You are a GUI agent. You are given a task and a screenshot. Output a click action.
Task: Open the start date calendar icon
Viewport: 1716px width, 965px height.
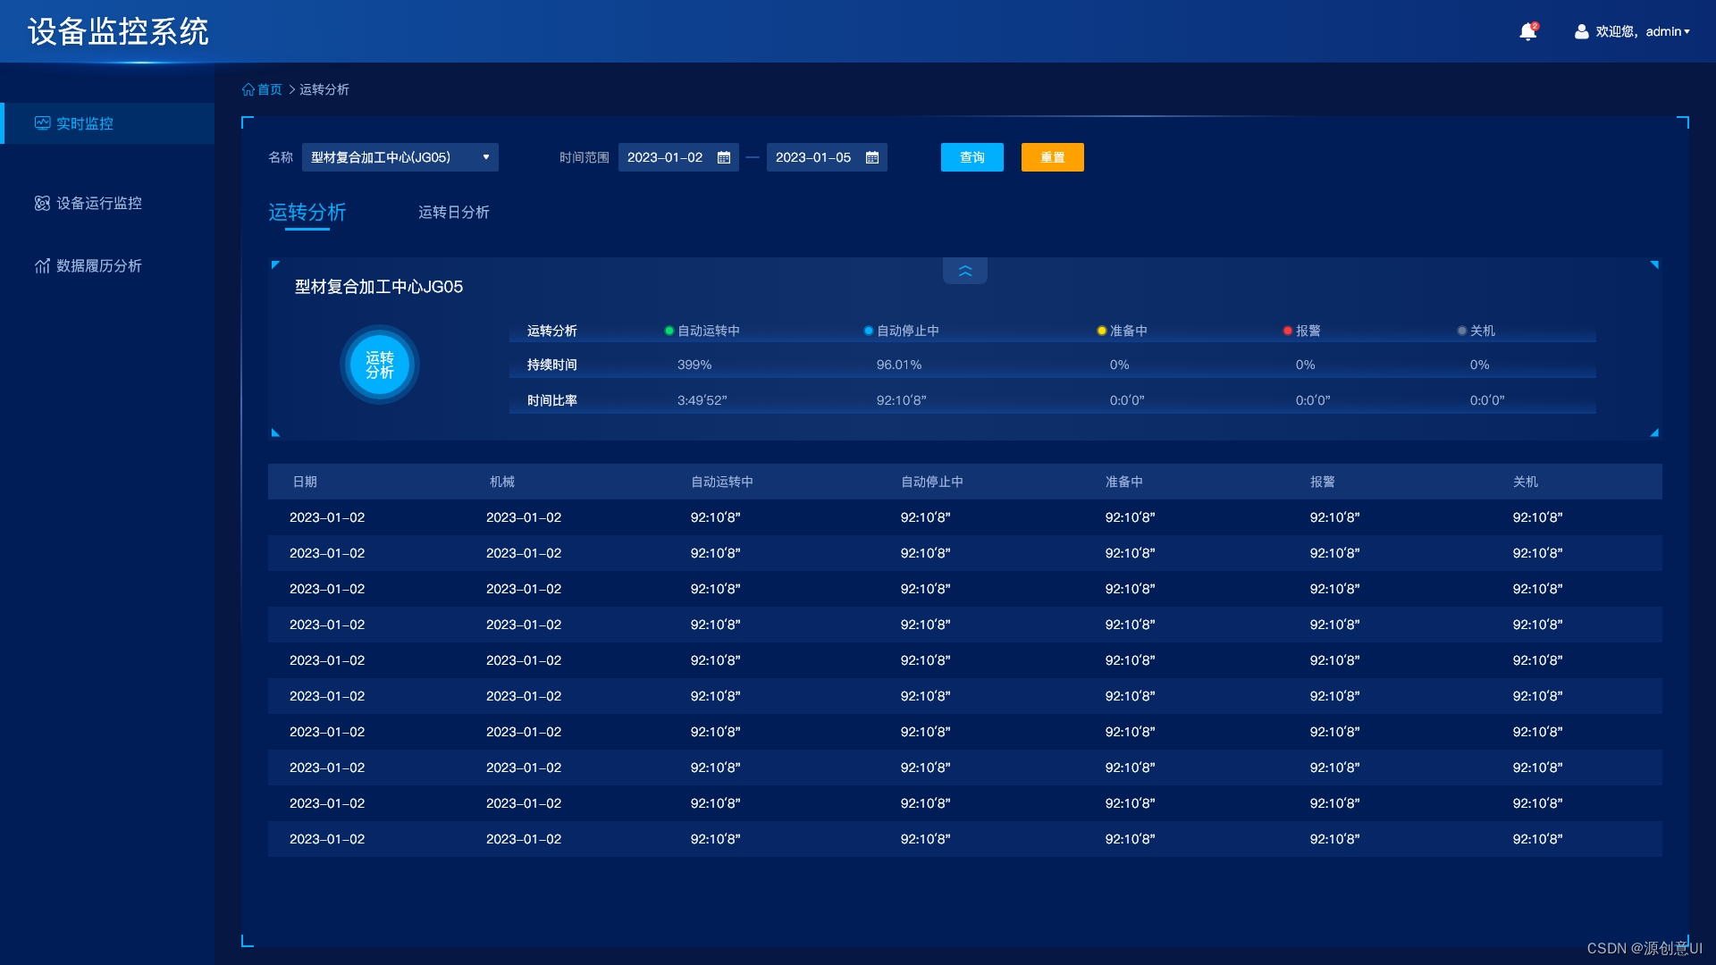pos(724,158)
